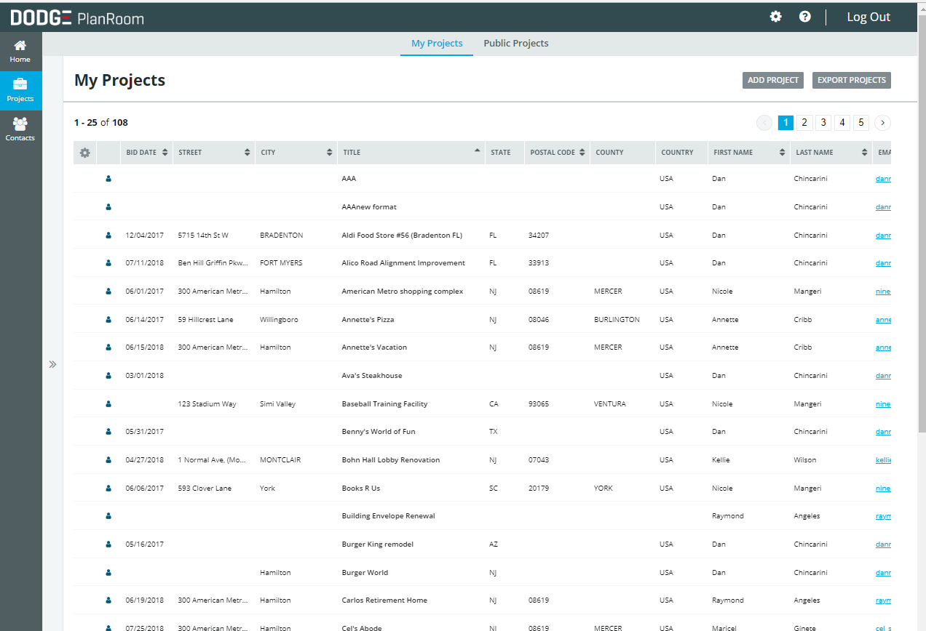The image size is (926, 631).
Task: Click the contact icon on the Burger King remodel row
Action: (108, 544)
